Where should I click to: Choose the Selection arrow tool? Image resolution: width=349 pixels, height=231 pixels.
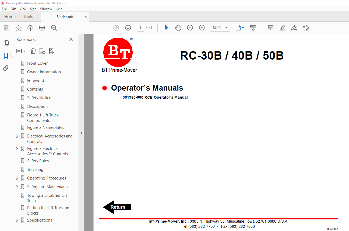point(166,28)
